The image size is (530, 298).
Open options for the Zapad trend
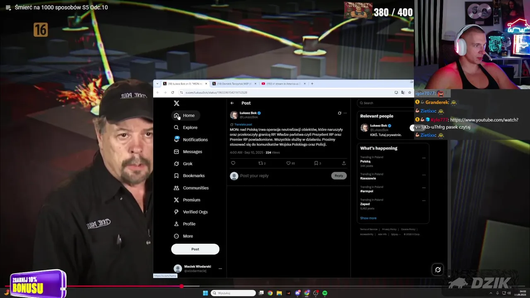(424, 200)
